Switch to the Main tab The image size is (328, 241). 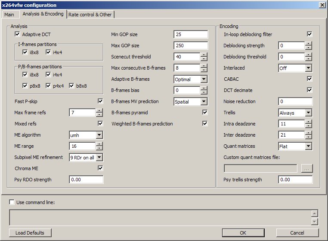click(9, 15)
